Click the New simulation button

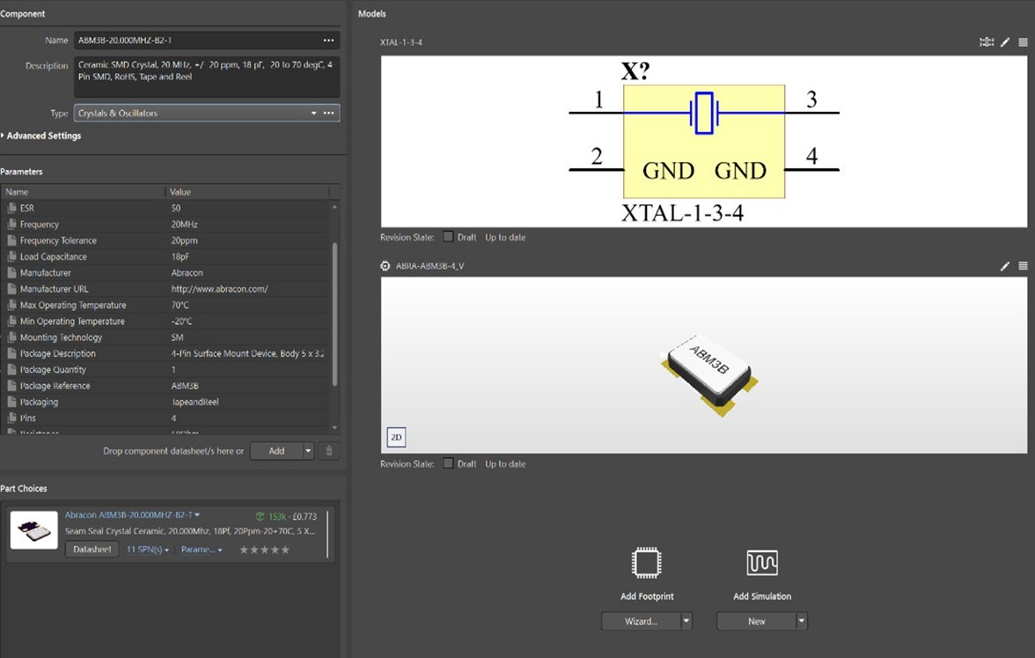coord(757,621)
